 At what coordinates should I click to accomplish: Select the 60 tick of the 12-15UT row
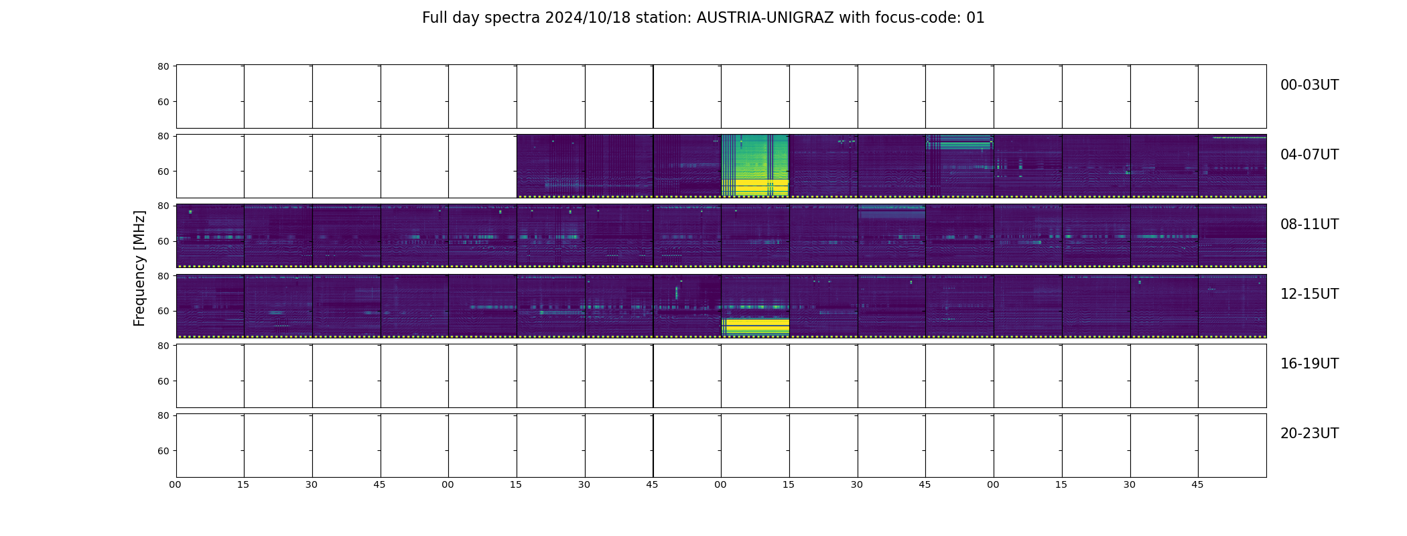pyautogui.click(x=163, y=311)
